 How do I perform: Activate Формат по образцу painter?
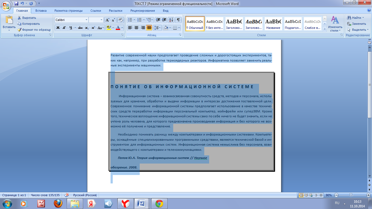(34, 30)
